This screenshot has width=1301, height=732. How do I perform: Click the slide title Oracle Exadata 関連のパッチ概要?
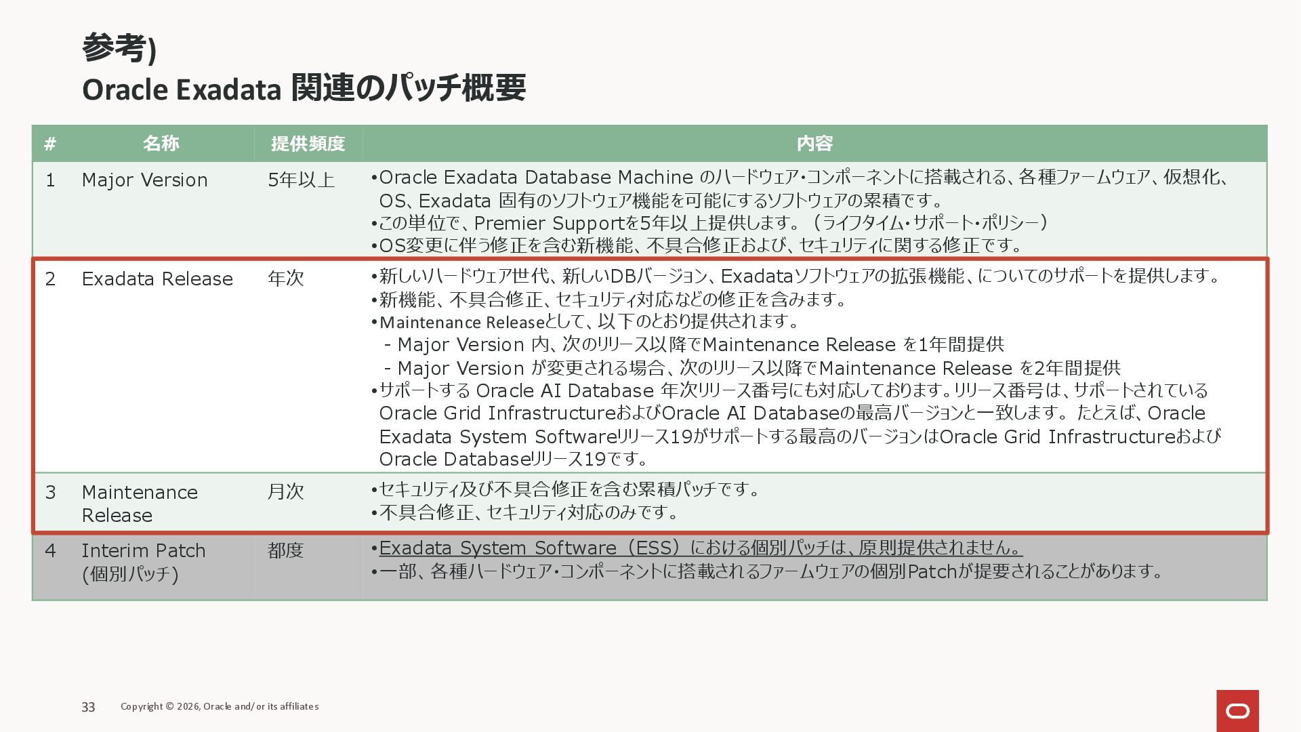304,89
